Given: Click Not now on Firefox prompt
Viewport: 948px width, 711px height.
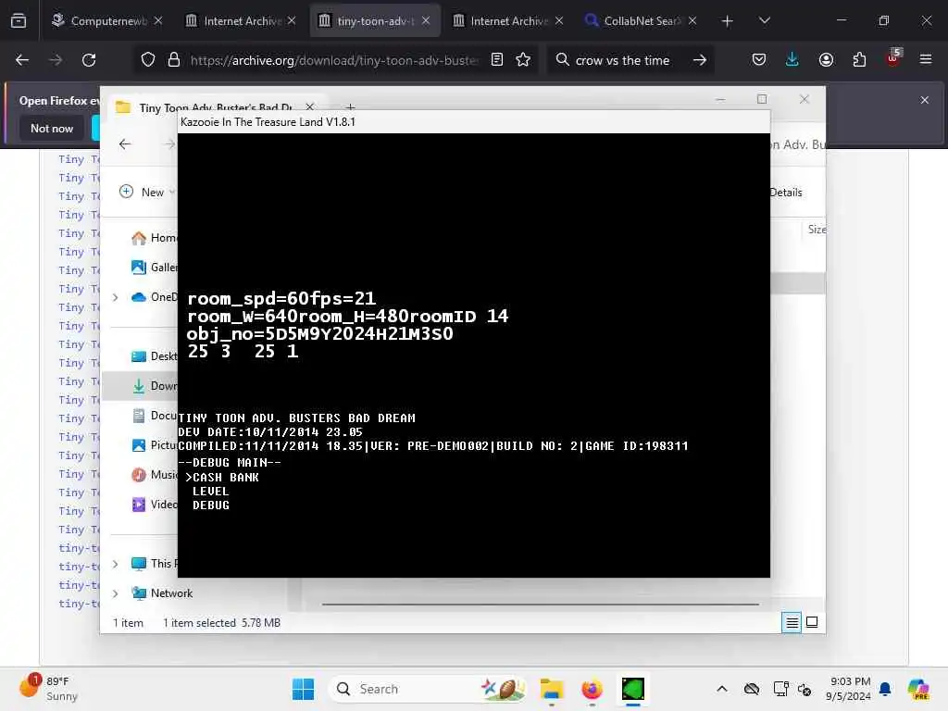Looking at the screenshot, I should click(52, 128).
